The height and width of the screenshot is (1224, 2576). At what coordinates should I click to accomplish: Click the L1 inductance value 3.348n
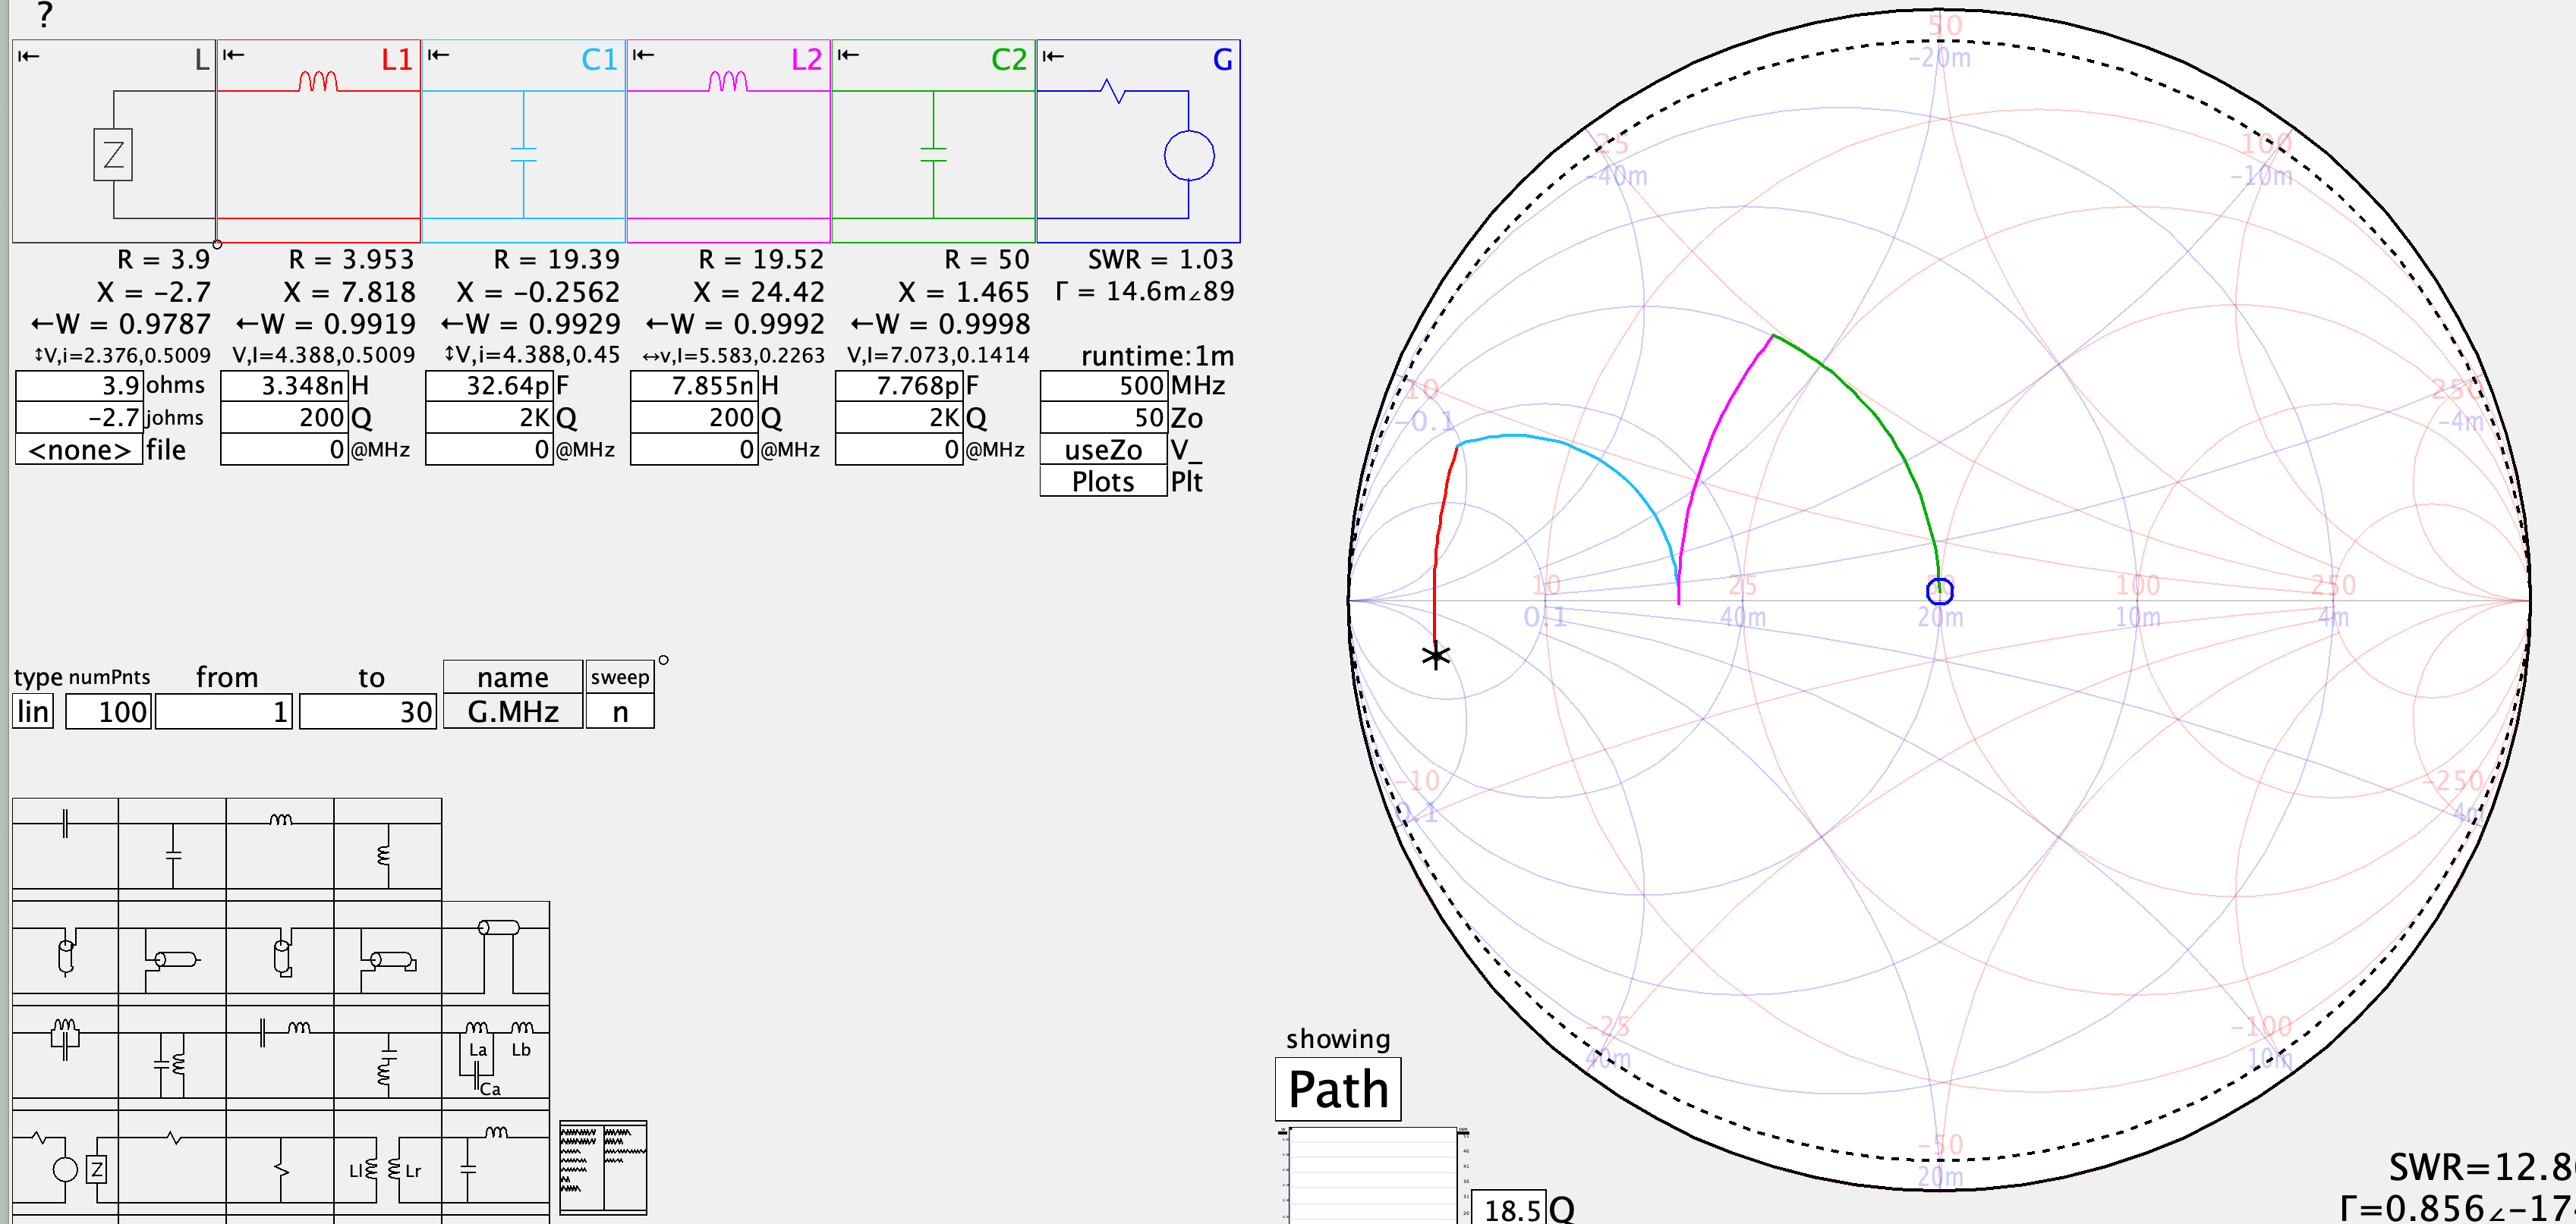tap(284, 386)
